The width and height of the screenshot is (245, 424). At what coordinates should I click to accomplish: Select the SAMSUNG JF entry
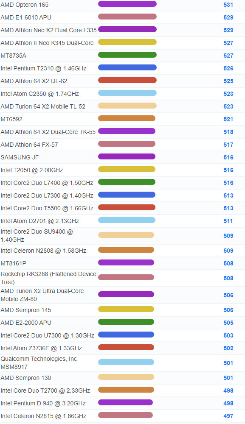(x=20, y=157)
